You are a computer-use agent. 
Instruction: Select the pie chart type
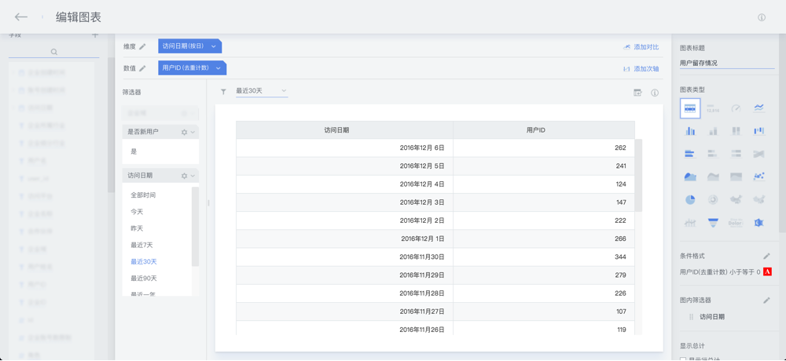tap(690, 199)
